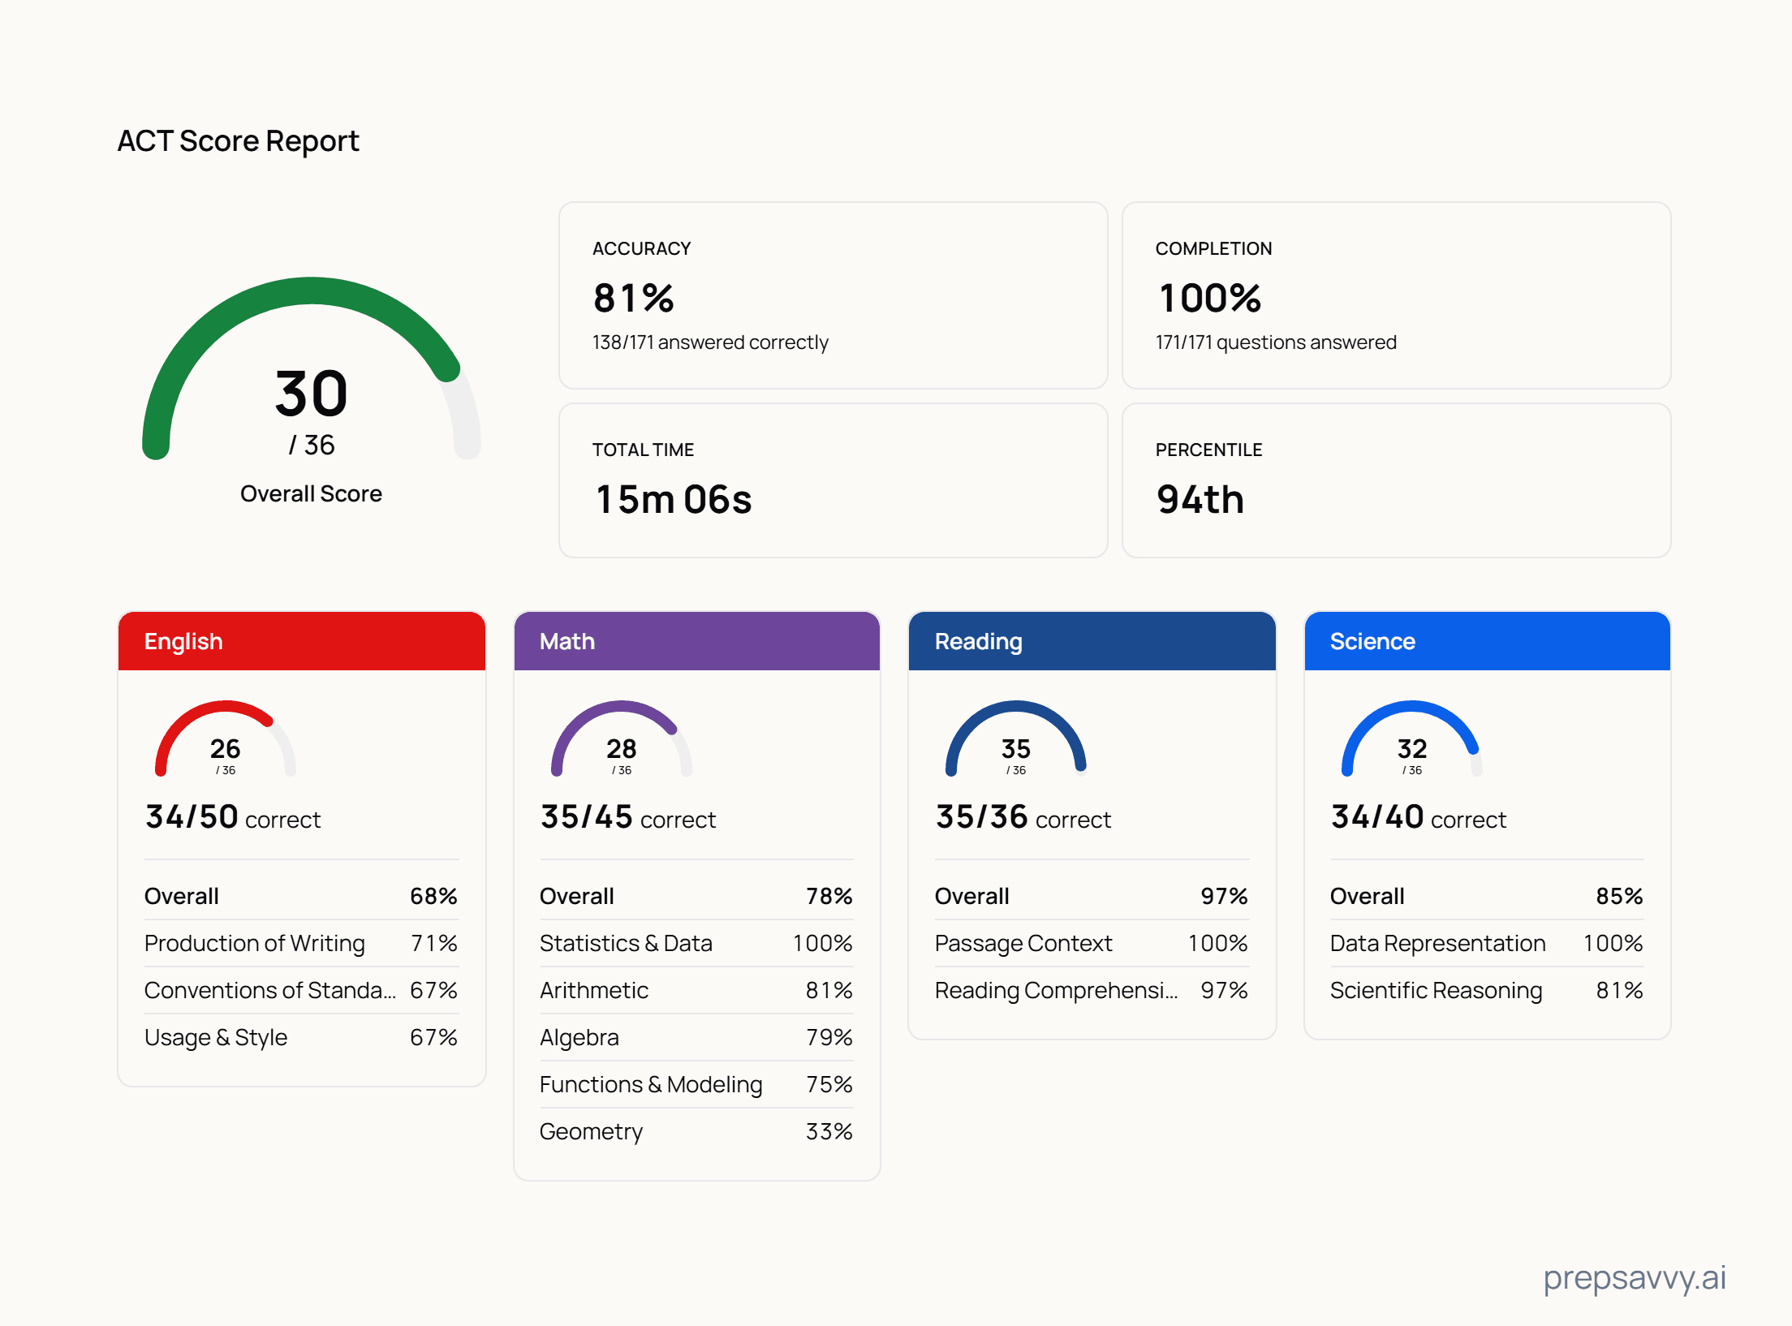Select the Science section header
1792x1326 pixels.
pyautogui.click(x=1488, y=641)
